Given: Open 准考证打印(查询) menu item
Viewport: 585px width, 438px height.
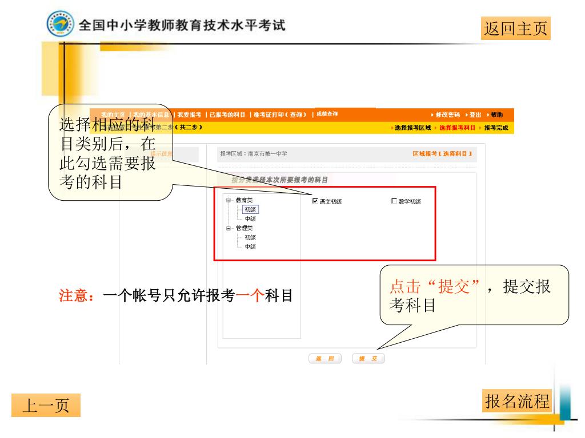Looking at the screenshot, I should pos(280,115).
